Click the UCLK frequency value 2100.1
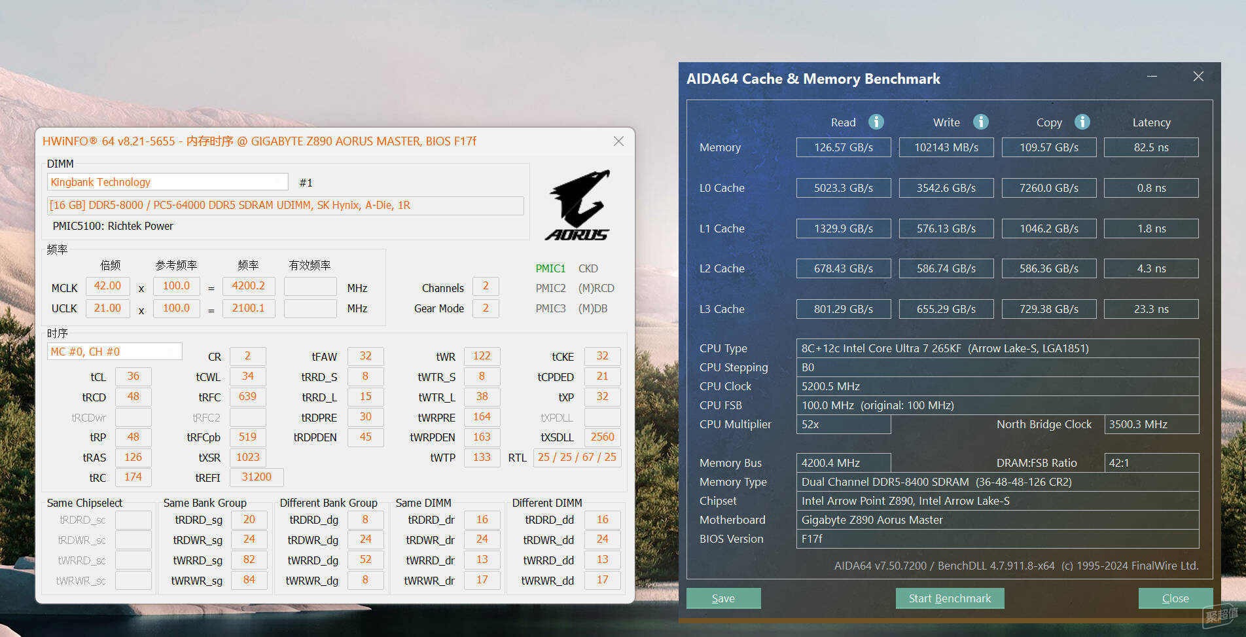The width and height of the screenshot is (1246, 637). point(249,308)
